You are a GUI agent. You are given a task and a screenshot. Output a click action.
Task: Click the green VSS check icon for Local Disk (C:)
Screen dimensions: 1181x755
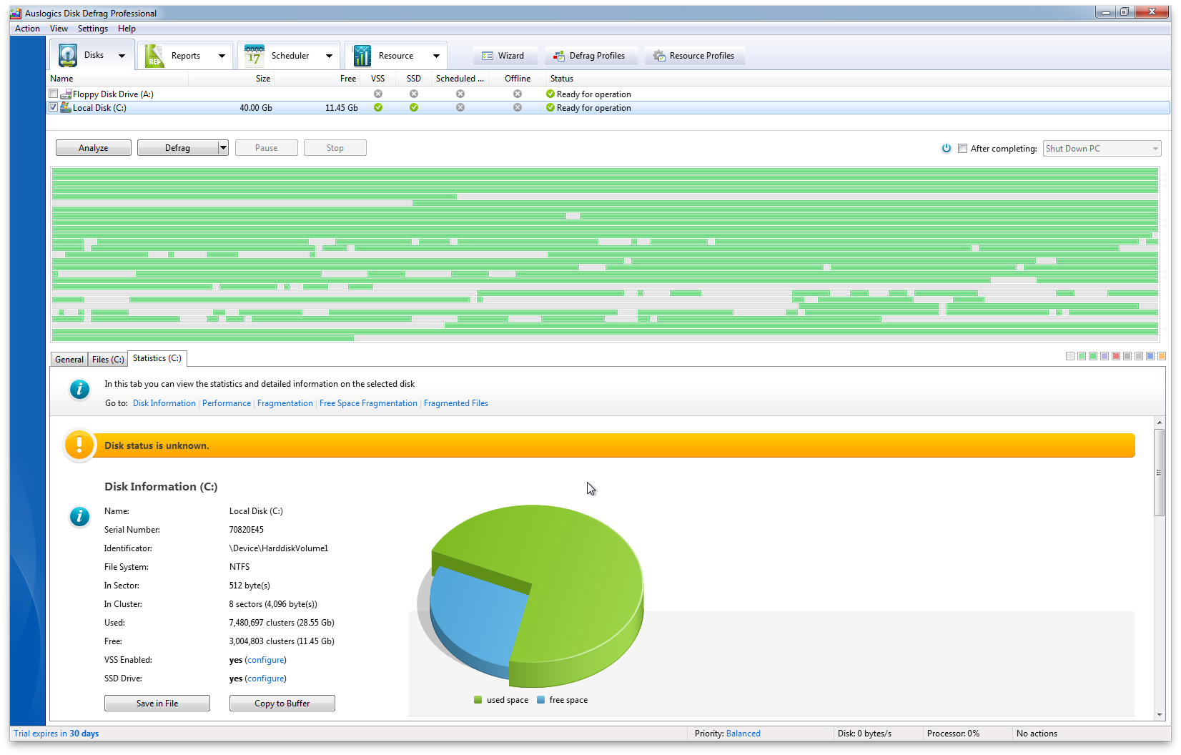click(x=378, y=107)
